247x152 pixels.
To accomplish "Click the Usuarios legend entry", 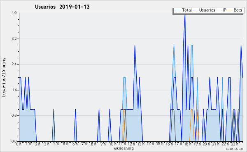I will coord(204,10).
